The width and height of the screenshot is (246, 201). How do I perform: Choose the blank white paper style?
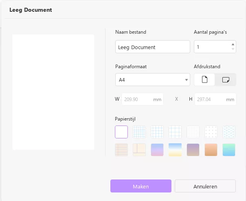(x=121, y=132)
